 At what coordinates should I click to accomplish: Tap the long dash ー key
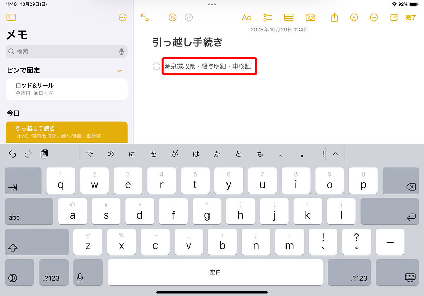coord(390,242)
